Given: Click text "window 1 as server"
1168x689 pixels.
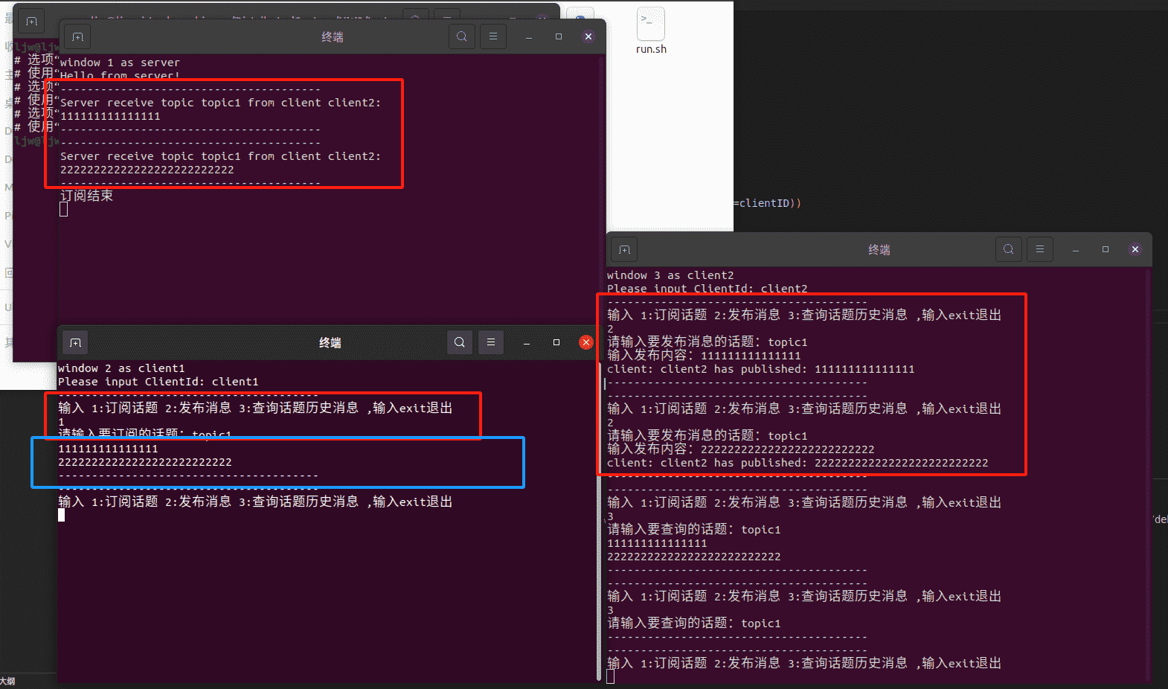Looking at the screenshot, I should click(120, 63).
